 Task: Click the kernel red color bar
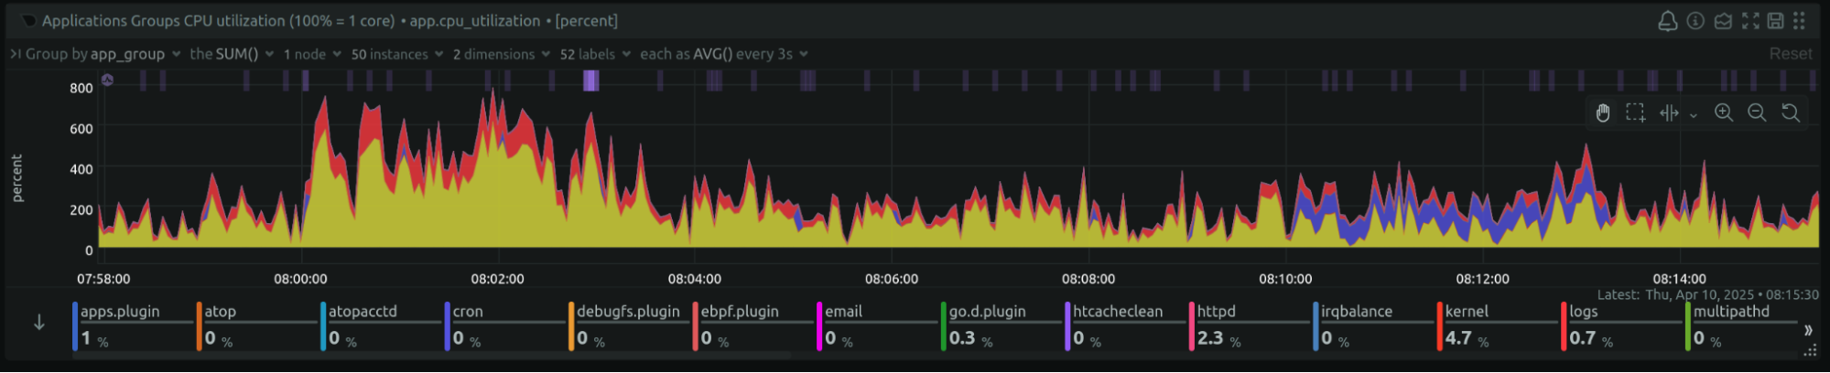[1439, 326]
